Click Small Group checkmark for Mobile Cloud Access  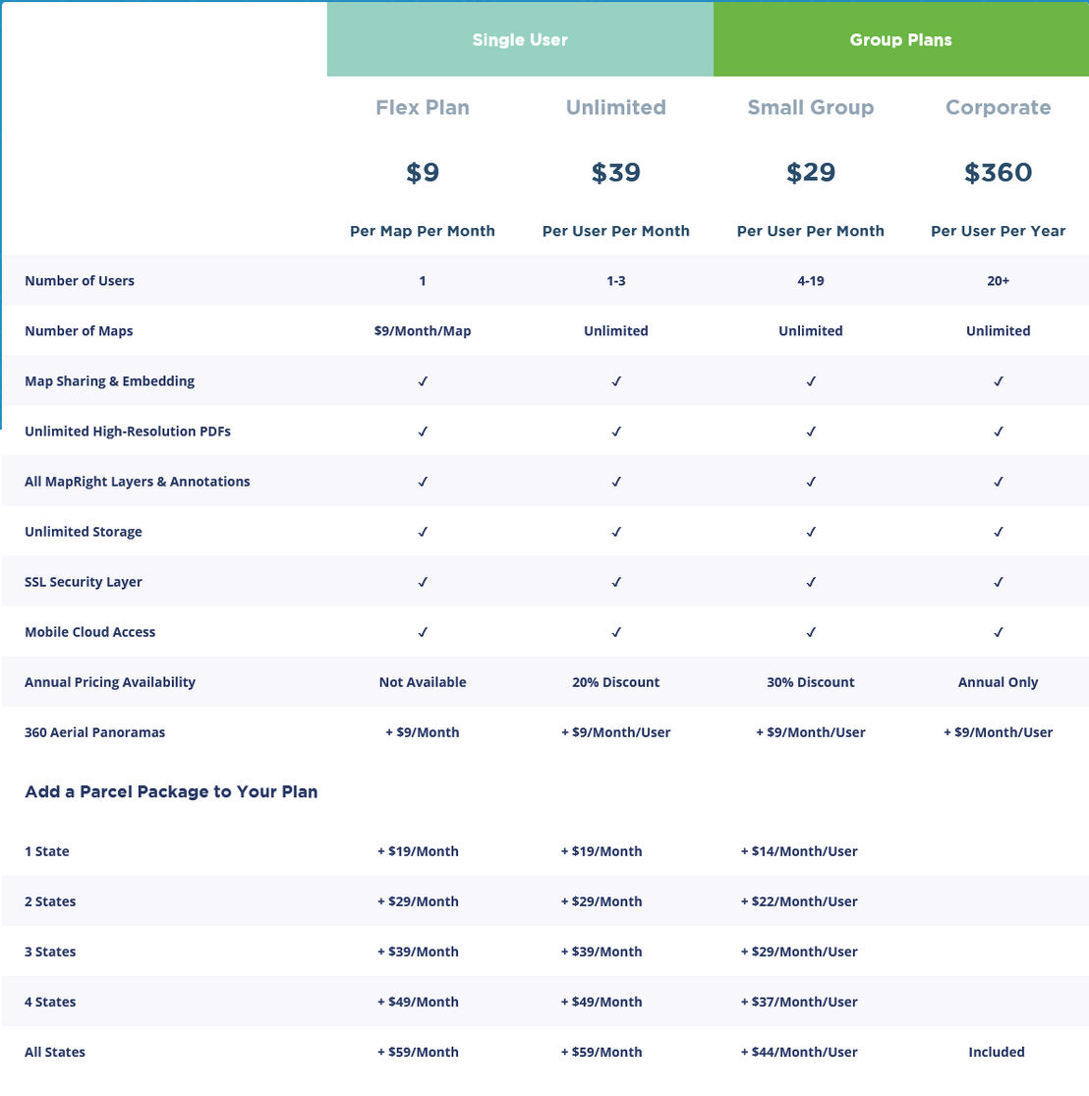click(811, 632)
